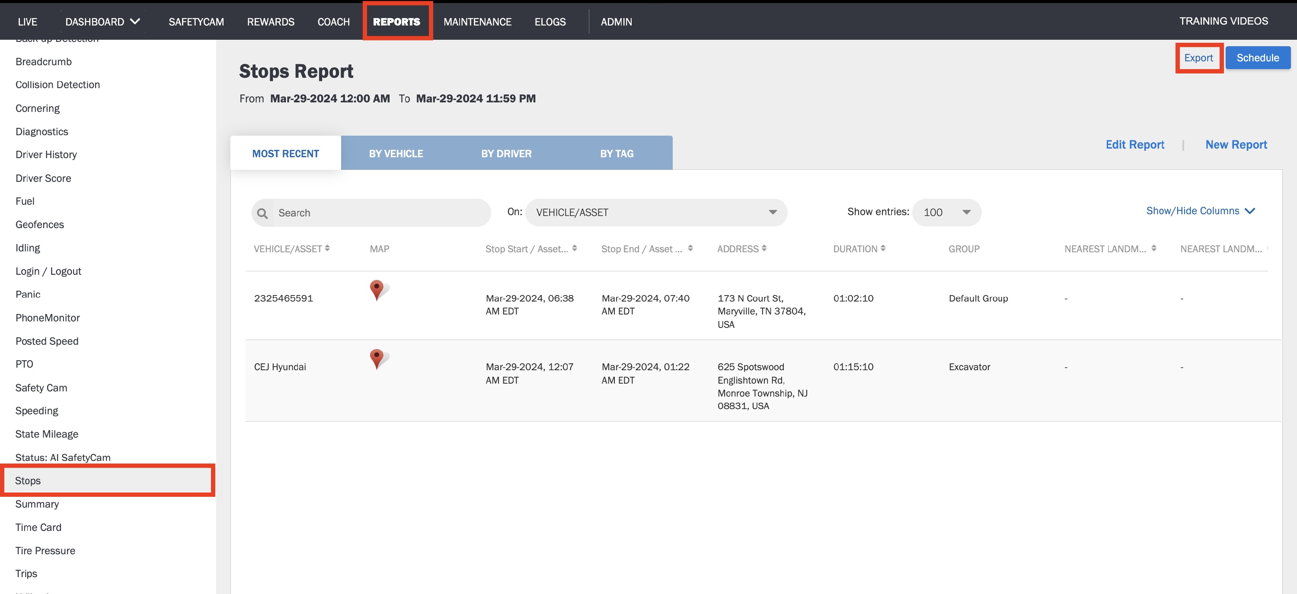Click the 173 N Court St address

coord(761,311)
